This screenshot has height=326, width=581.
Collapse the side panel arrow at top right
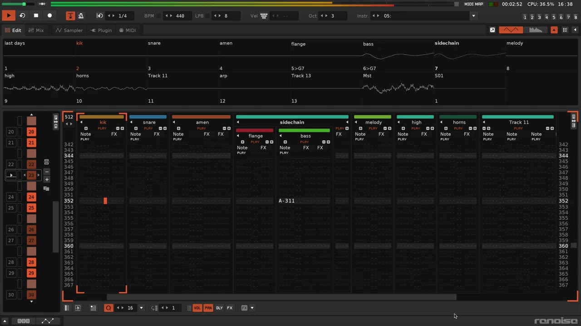pyautogui.click(x=575, y=30)
